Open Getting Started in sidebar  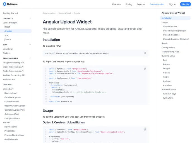point(10,13)
